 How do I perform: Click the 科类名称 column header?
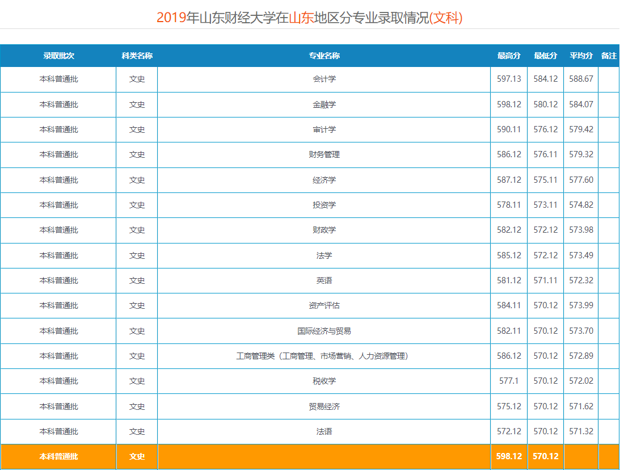[x=137, y=56]
